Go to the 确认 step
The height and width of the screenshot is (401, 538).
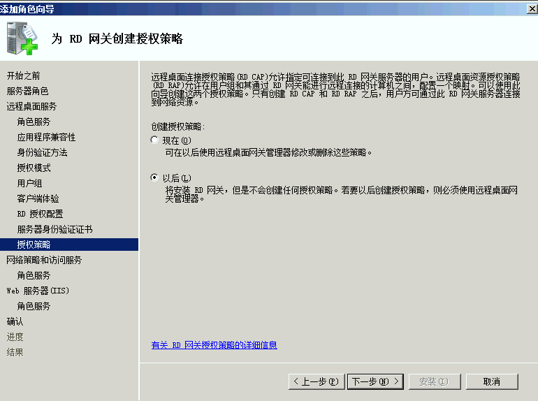point(15,321)
